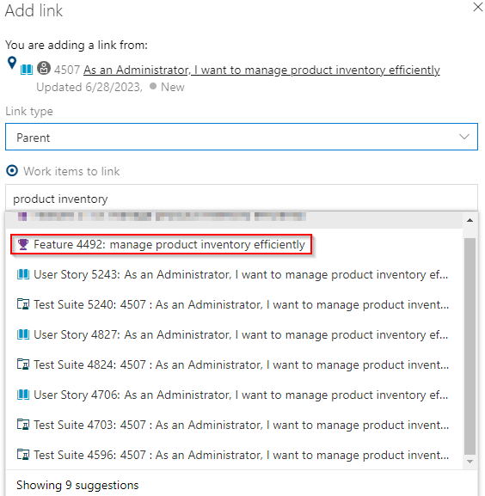Click test suite icon for Test Suite 4824

(22, 364)
